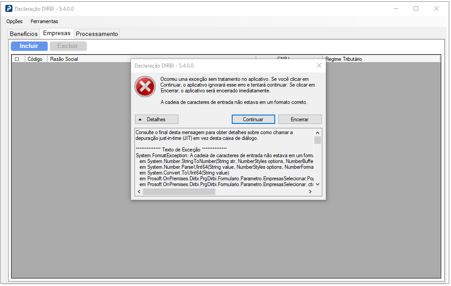
Task: Minimize the Declaração DIRBI main window
Action: (x=396, y=8)
